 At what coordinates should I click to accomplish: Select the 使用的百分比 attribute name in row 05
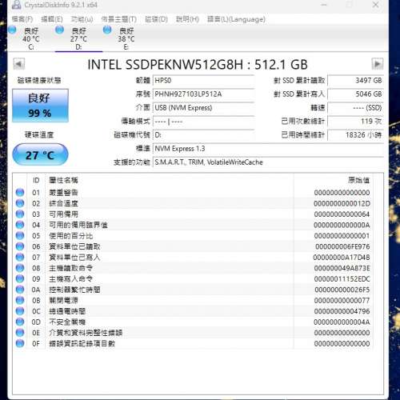pyautogui.click(x=71, y=236)
